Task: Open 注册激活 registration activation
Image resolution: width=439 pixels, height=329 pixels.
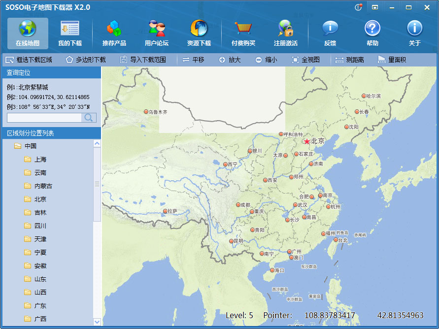Action: click(x=286, y=33)
